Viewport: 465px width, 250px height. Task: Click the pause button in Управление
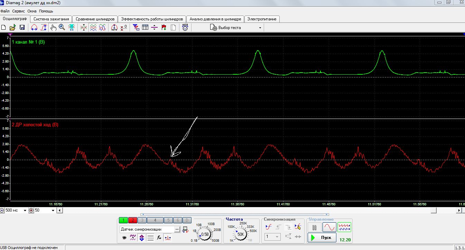(315, 228)
